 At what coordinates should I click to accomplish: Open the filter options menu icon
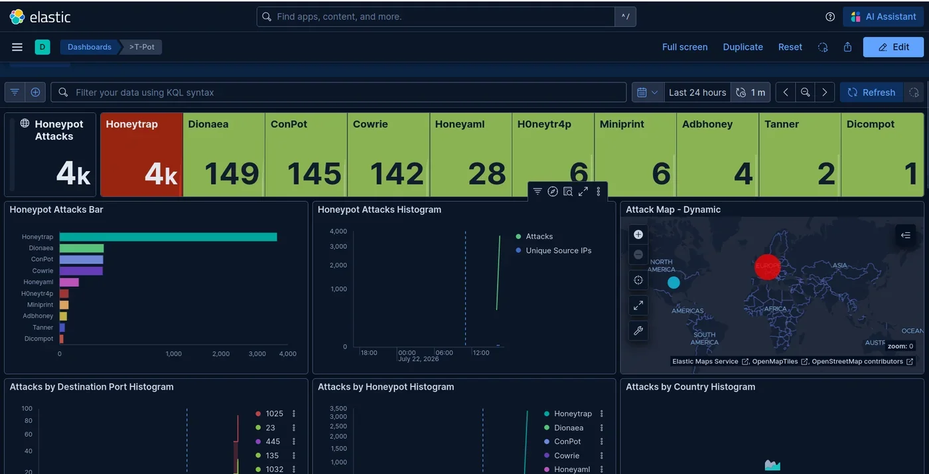pos(15,92)
